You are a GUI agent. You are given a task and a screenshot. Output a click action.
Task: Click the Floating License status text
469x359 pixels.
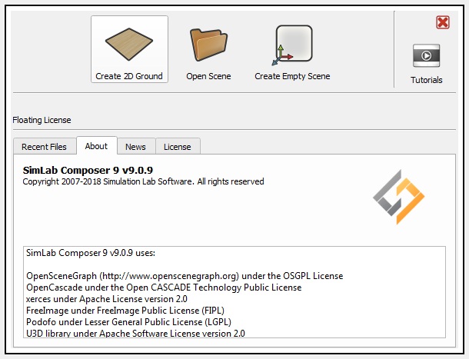(42, 121)
